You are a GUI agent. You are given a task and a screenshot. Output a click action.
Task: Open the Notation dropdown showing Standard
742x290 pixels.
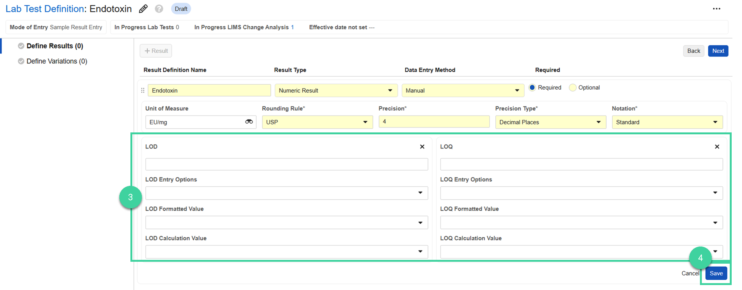(667, 122)
